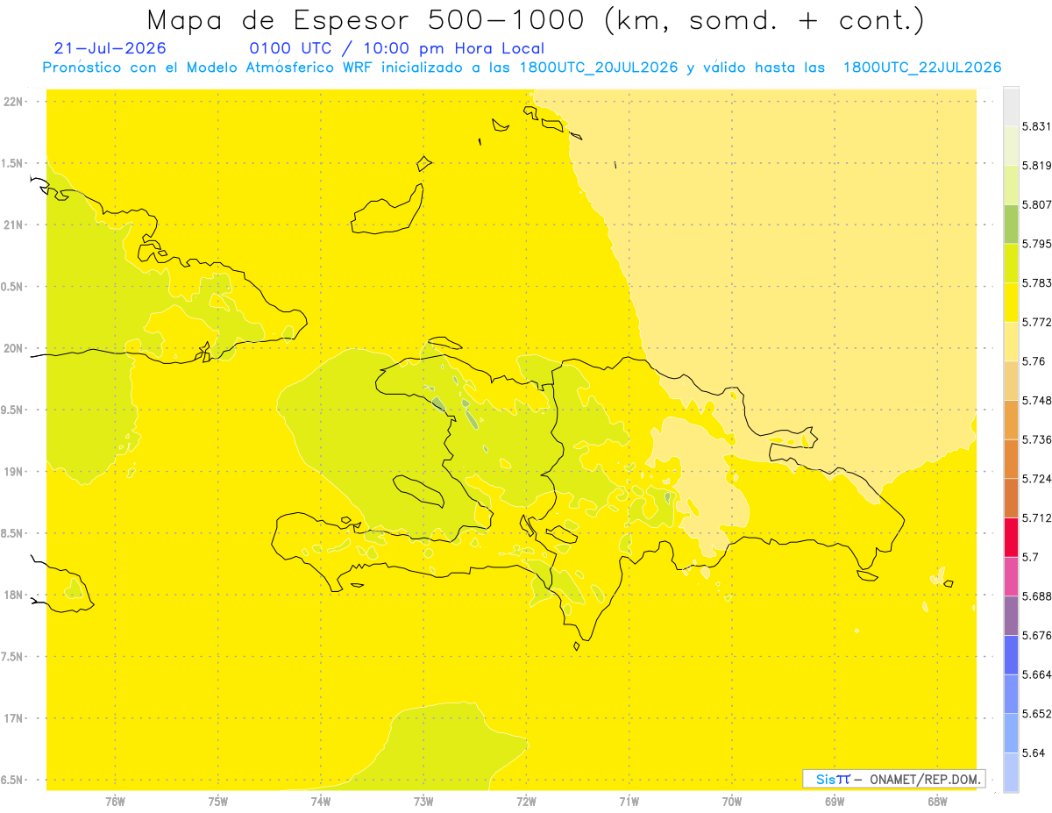This screenshot has width=1052, height=813.
Task: Click the legend value 5.724
Action: tap(1036, 479)
